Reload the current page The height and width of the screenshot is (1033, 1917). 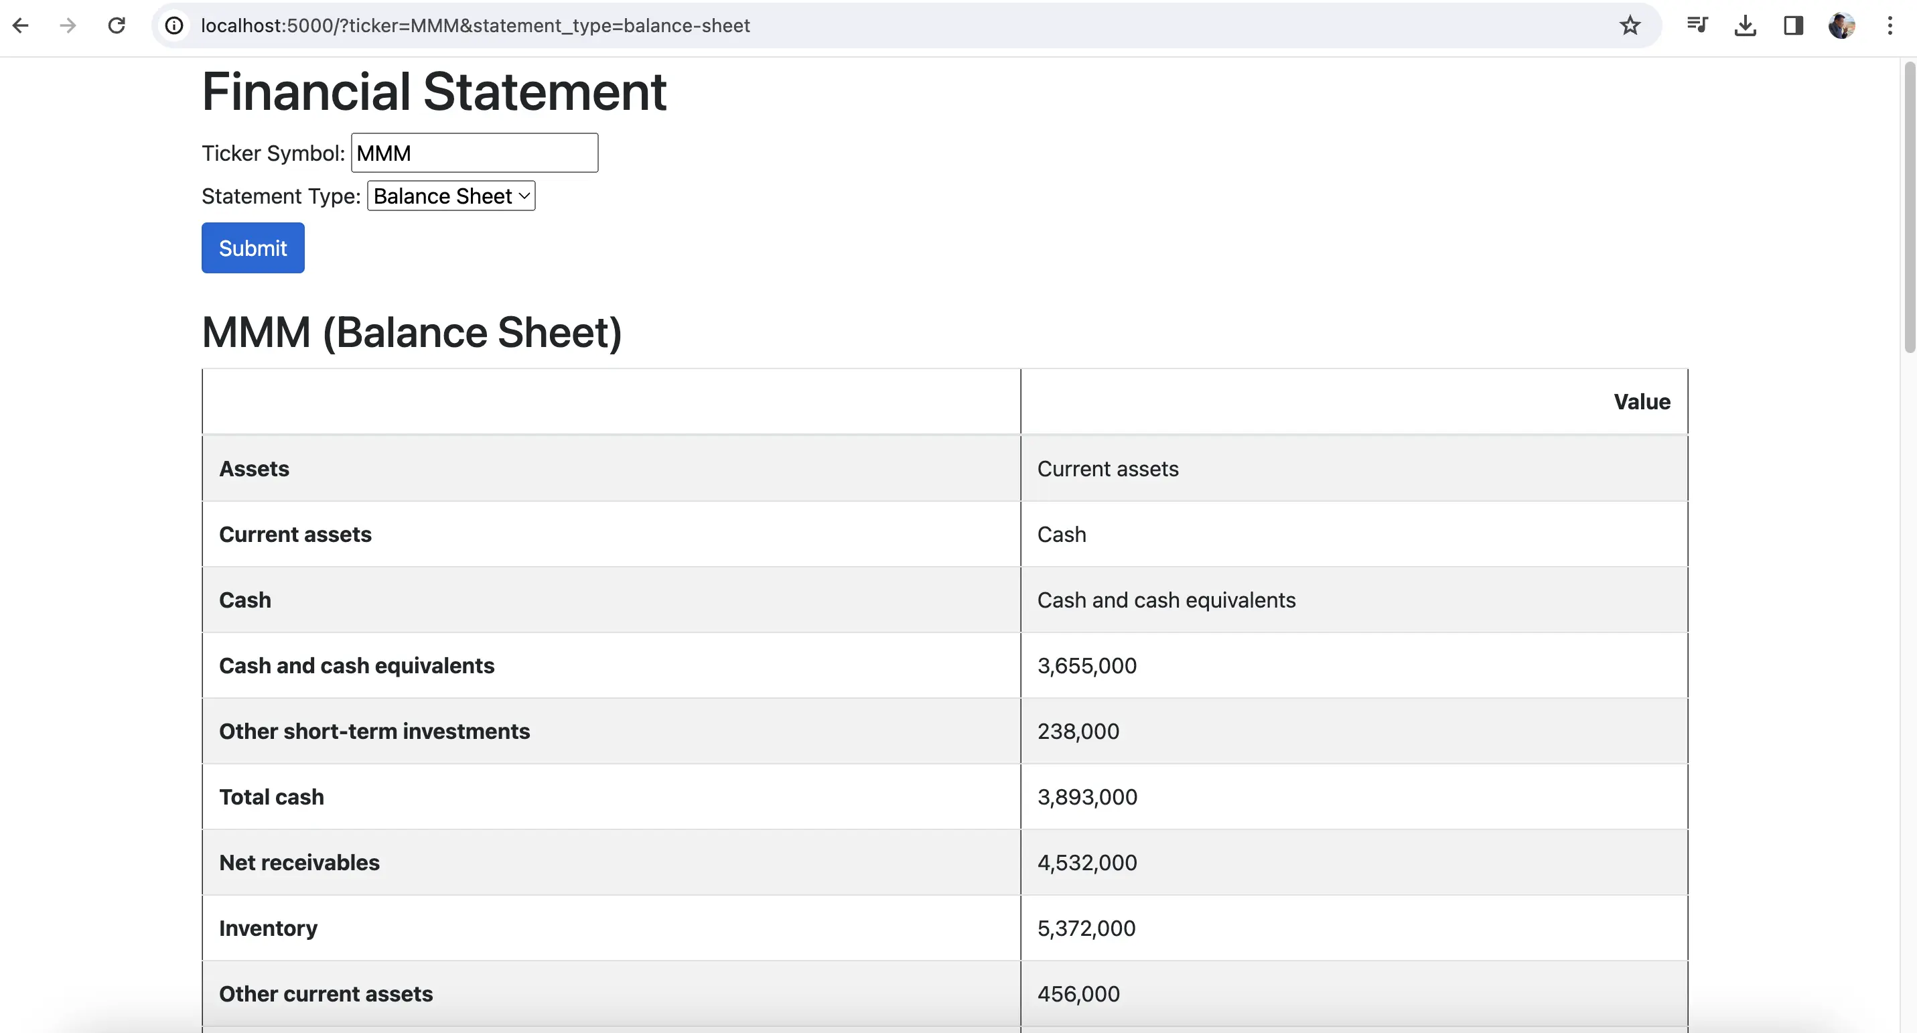(117, 25)
